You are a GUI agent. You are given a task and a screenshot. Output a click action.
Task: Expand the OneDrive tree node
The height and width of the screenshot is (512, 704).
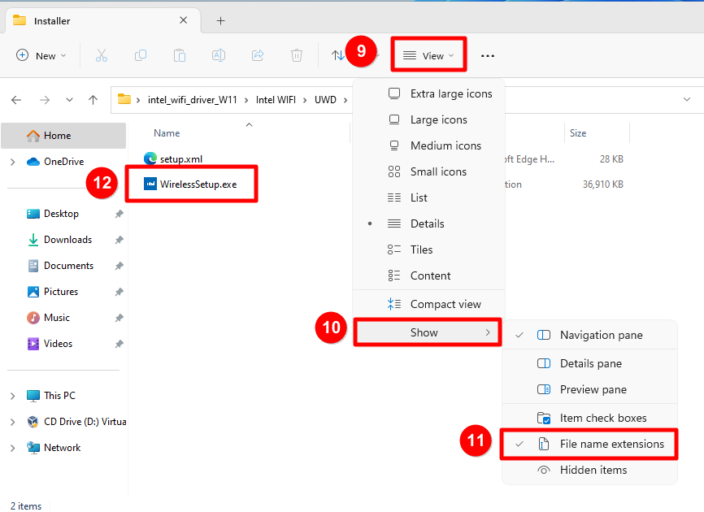pos(12,162)
